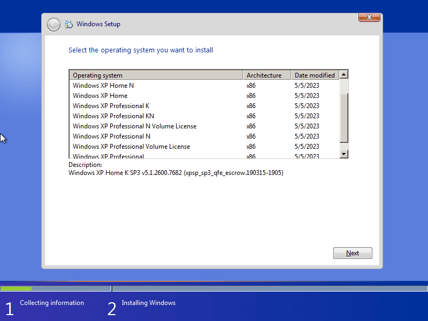428x321 pixels.
Task: Choose Windows XP Professional KN
Action: 204,116
